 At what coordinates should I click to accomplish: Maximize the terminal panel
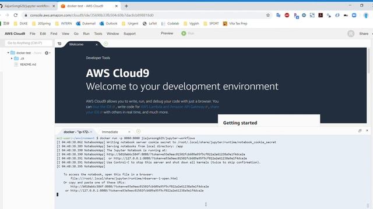pos(360,131)
